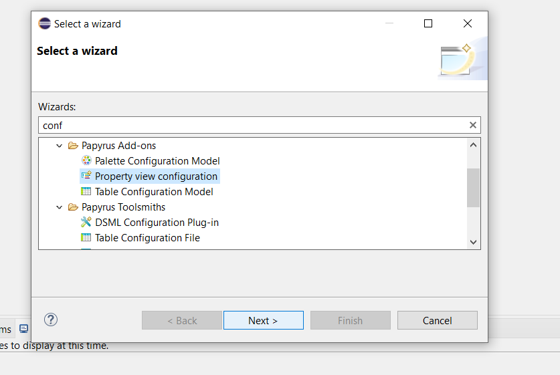Click the Next button
The width and height of the screenshot is (560, 375).
(263, 320)
